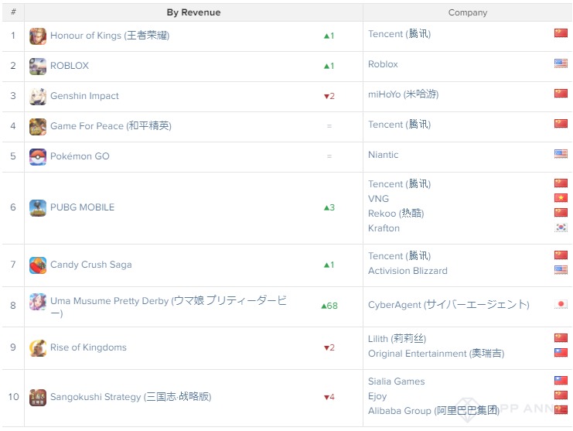The height and width of the screenshot is (431, 573).
Task: Click the Rise of Kingdoms app icon
Action: tap(38, 347)
